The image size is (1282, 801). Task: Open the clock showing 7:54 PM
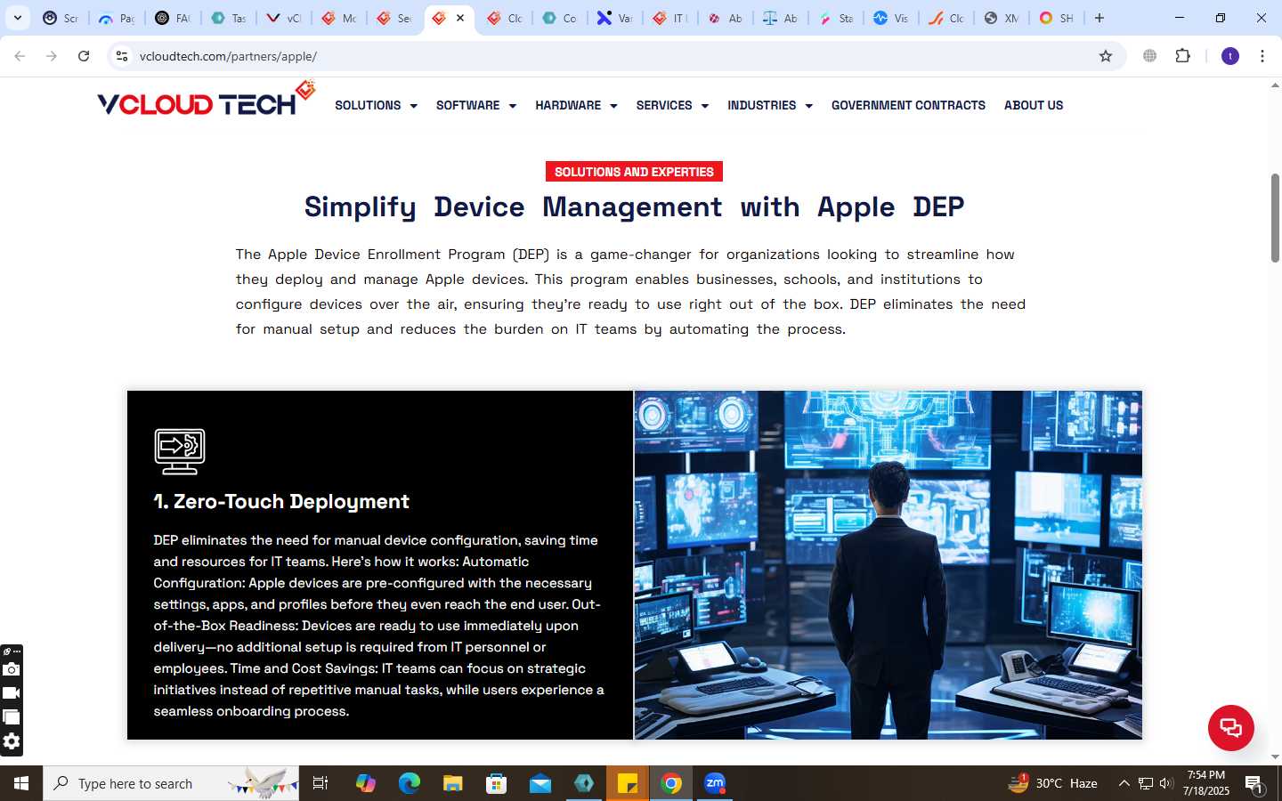click(x=1206, y=783)
